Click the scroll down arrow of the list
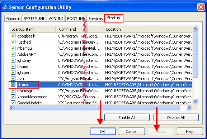The height and width of the screenshot is (139, 207). click(x=195, y=101)
